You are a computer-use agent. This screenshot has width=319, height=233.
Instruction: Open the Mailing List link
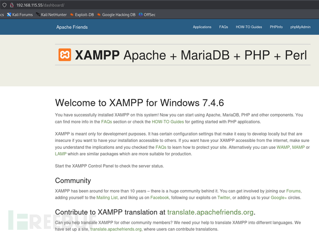pos(107,197)
